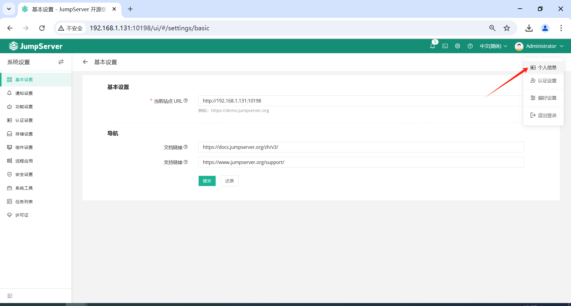Open 许可证 in the sidebar
The height and width of the screenshot is (306, 571).
(x=36, y=215)
